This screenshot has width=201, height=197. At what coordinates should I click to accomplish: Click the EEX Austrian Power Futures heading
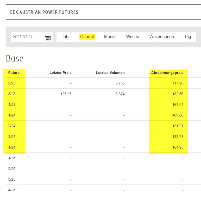tap(44, 12)
